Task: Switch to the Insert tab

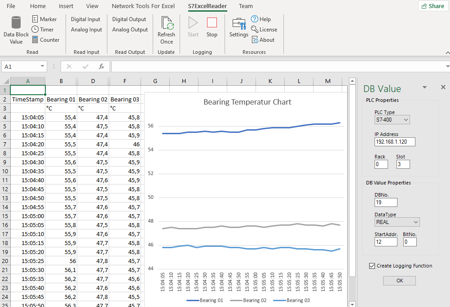Action: point(66,6)
